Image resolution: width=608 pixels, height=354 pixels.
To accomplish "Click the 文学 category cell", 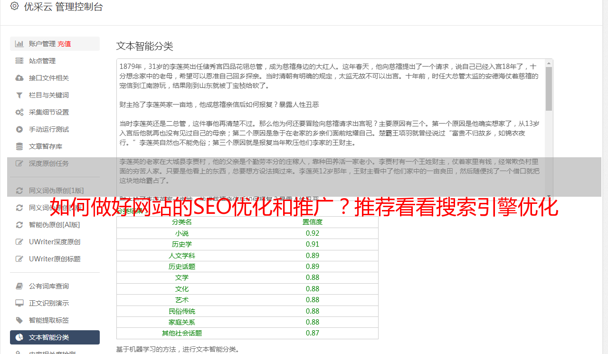I will (x=182, y=277).
